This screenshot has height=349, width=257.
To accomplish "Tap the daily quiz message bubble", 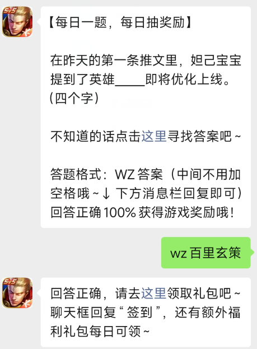I will (x=146, y=117).
